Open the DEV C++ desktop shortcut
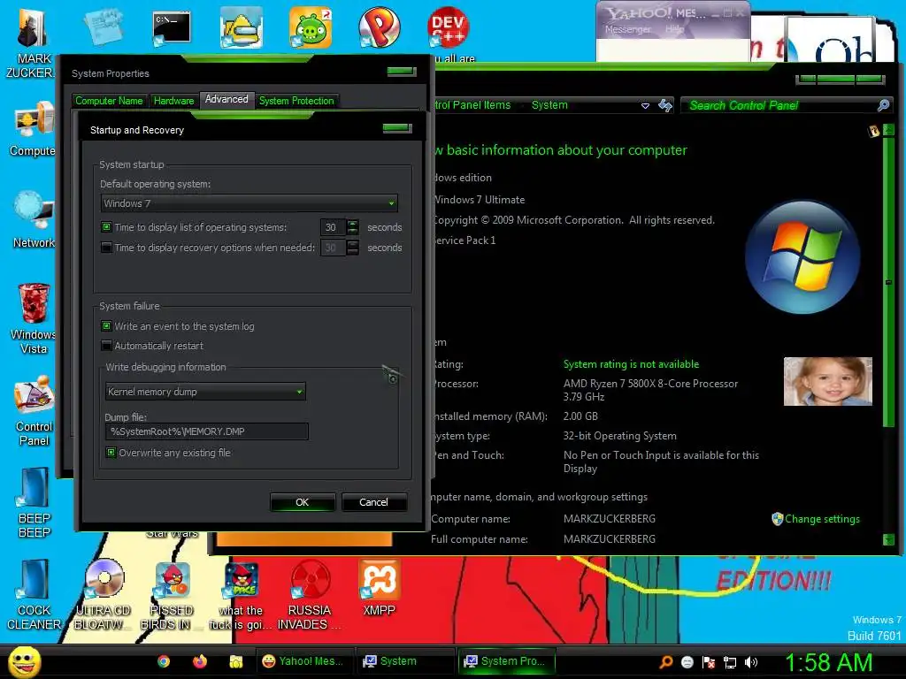The image size is (906, 679). [448, 27]
